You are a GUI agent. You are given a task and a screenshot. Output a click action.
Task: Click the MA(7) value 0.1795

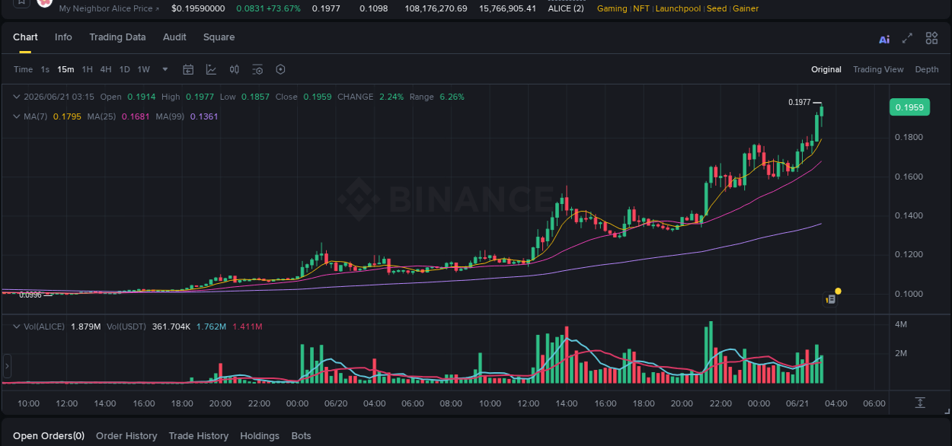[x=67, y=116]
